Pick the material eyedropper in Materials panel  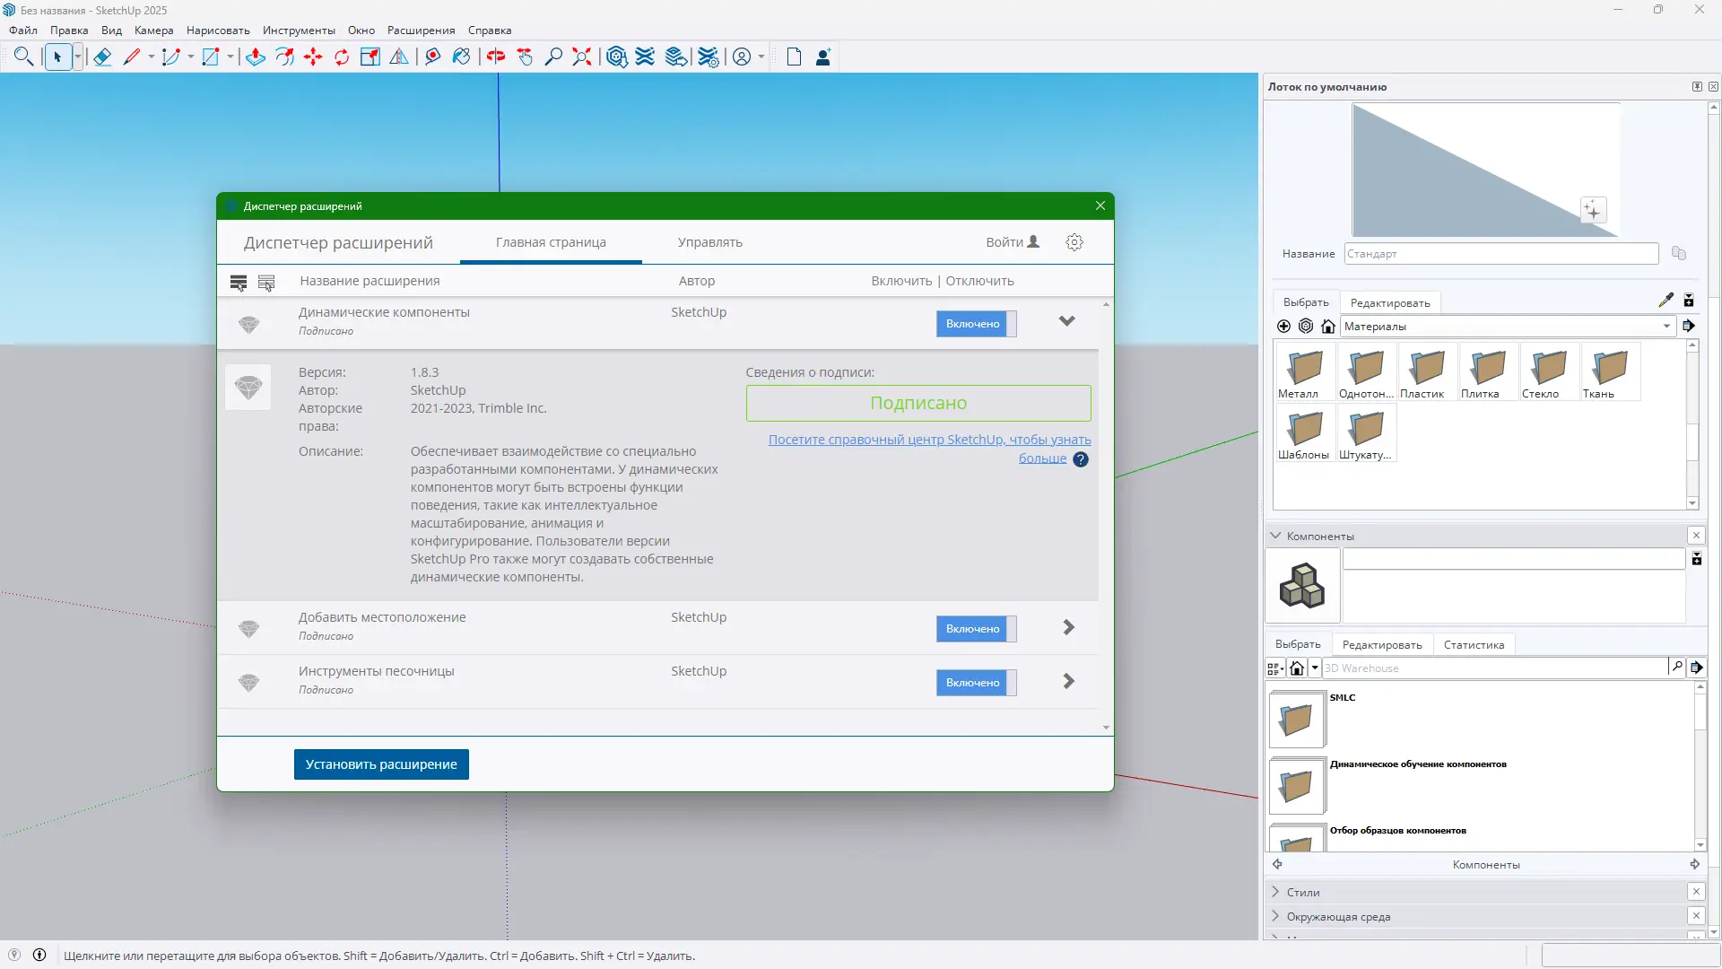coord(1665,301)
